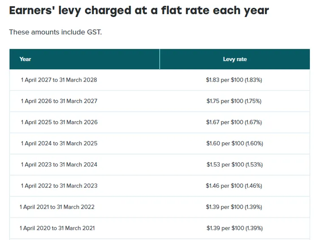Select the Year column header
Viewport: 314px width, 240px height.
(x=25, y=59)
